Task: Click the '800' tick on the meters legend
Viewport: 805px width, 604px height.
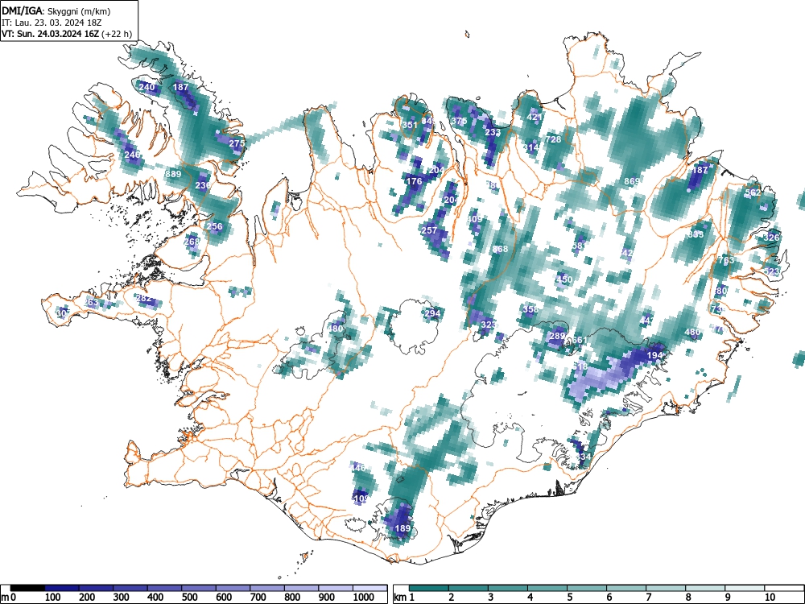Action: coord(292,598)
